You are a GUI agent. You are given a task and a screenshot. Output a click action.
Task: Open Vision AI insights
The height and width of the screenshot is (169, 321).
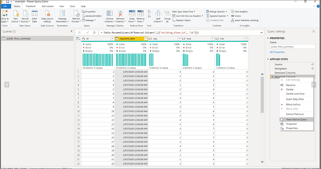click(x=236, y=16)
